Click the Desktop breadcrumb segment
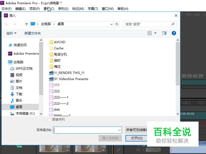 pos(61,24)
